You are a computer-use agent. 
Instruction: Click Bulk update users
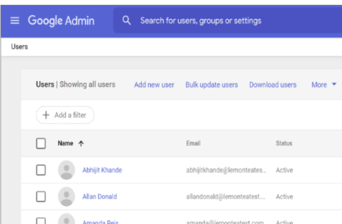(212, 85)
